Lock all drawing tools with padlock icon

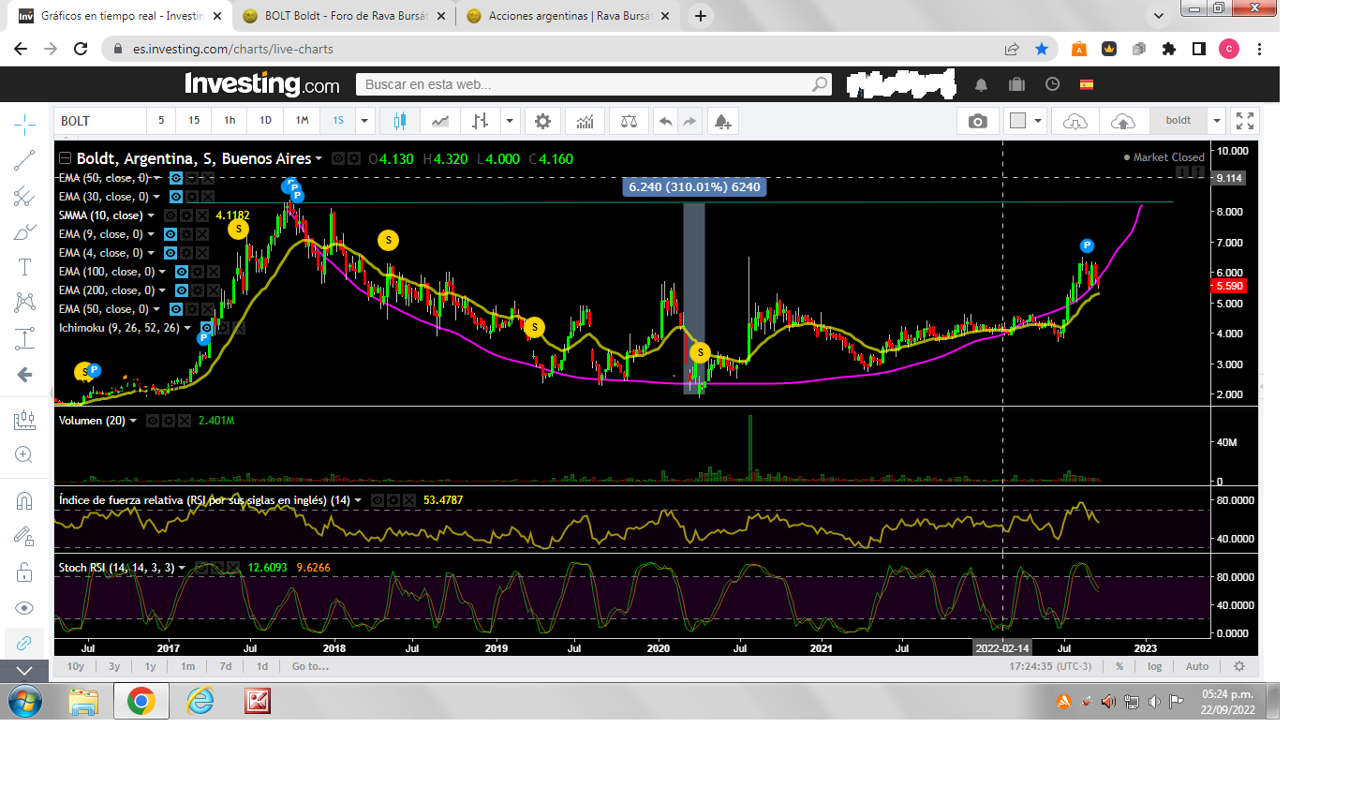coord(24,572)
